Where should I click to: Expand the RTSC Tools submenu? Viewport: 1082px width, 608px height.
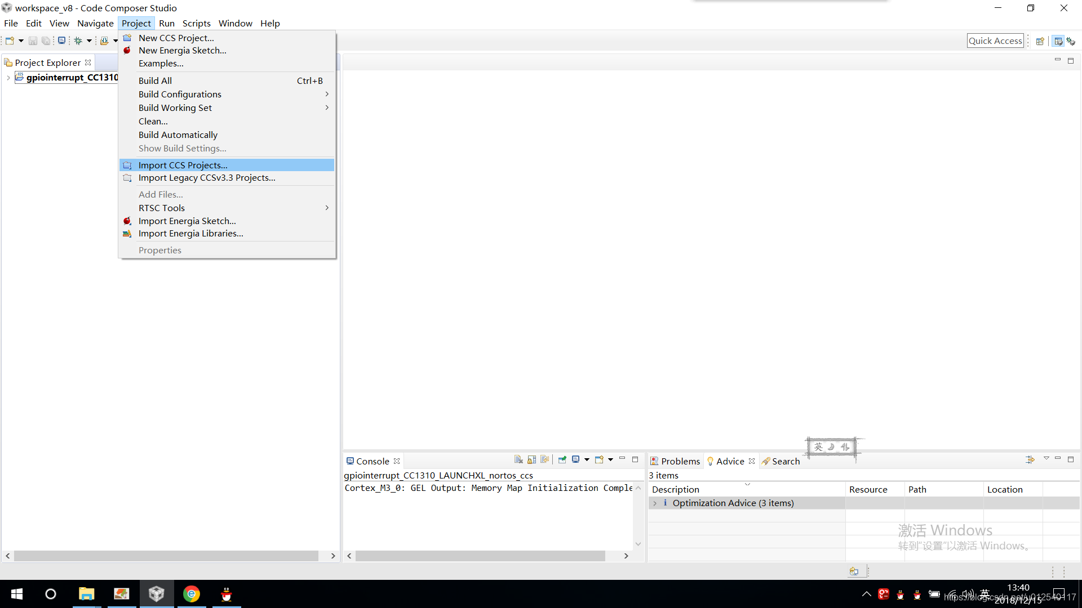[327, 208]
